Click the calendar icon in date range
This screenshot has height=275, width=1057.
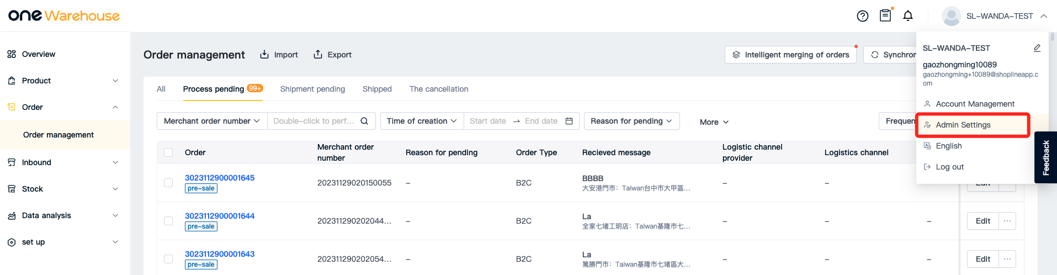coord(569,121)
